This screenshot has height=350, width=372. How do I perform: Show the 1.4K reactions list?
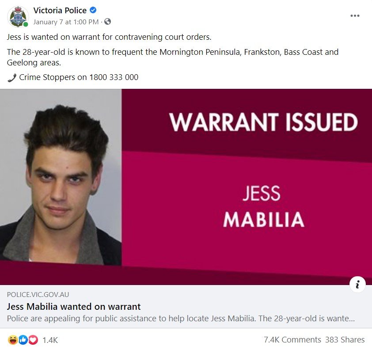(x=50, y=340)
